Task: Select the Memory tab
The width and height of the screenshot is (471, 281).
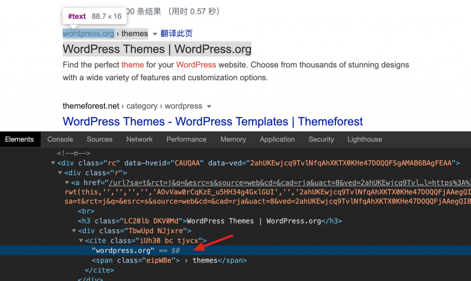Action: 233,139
